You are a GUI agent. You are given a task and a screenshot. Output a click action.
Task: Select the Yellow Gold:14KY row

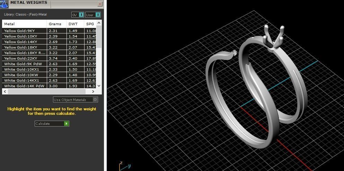tap(49, 42)
